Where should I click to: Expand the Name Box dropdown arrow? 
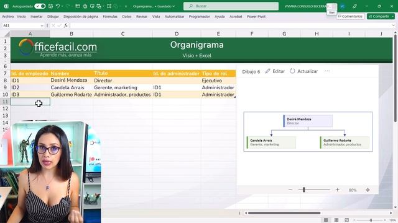coord(42,25)
